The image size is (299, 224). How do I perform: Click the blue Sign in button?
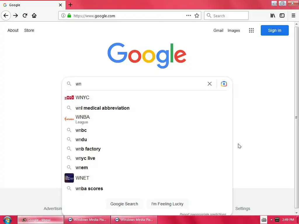pyautogui.click(x=274, y=30)
